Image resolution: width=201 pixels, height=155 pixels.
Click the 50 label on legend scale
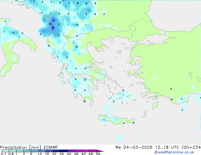(x=98, y=154)
